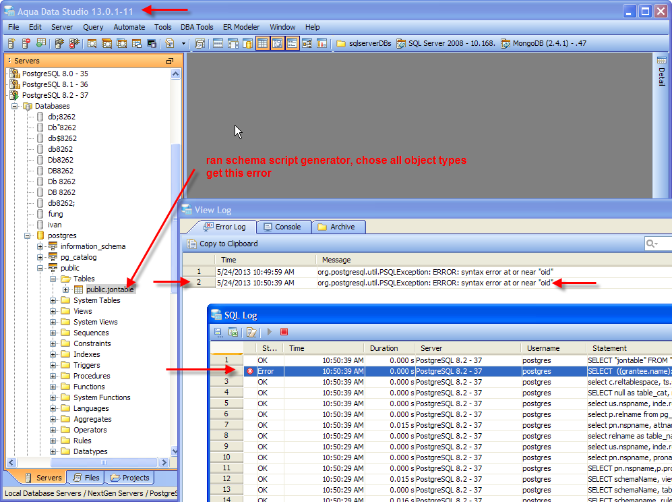Switch to the Console tab in View Log
This screenshot has height=502, width=672.
(x=282, y=227)
